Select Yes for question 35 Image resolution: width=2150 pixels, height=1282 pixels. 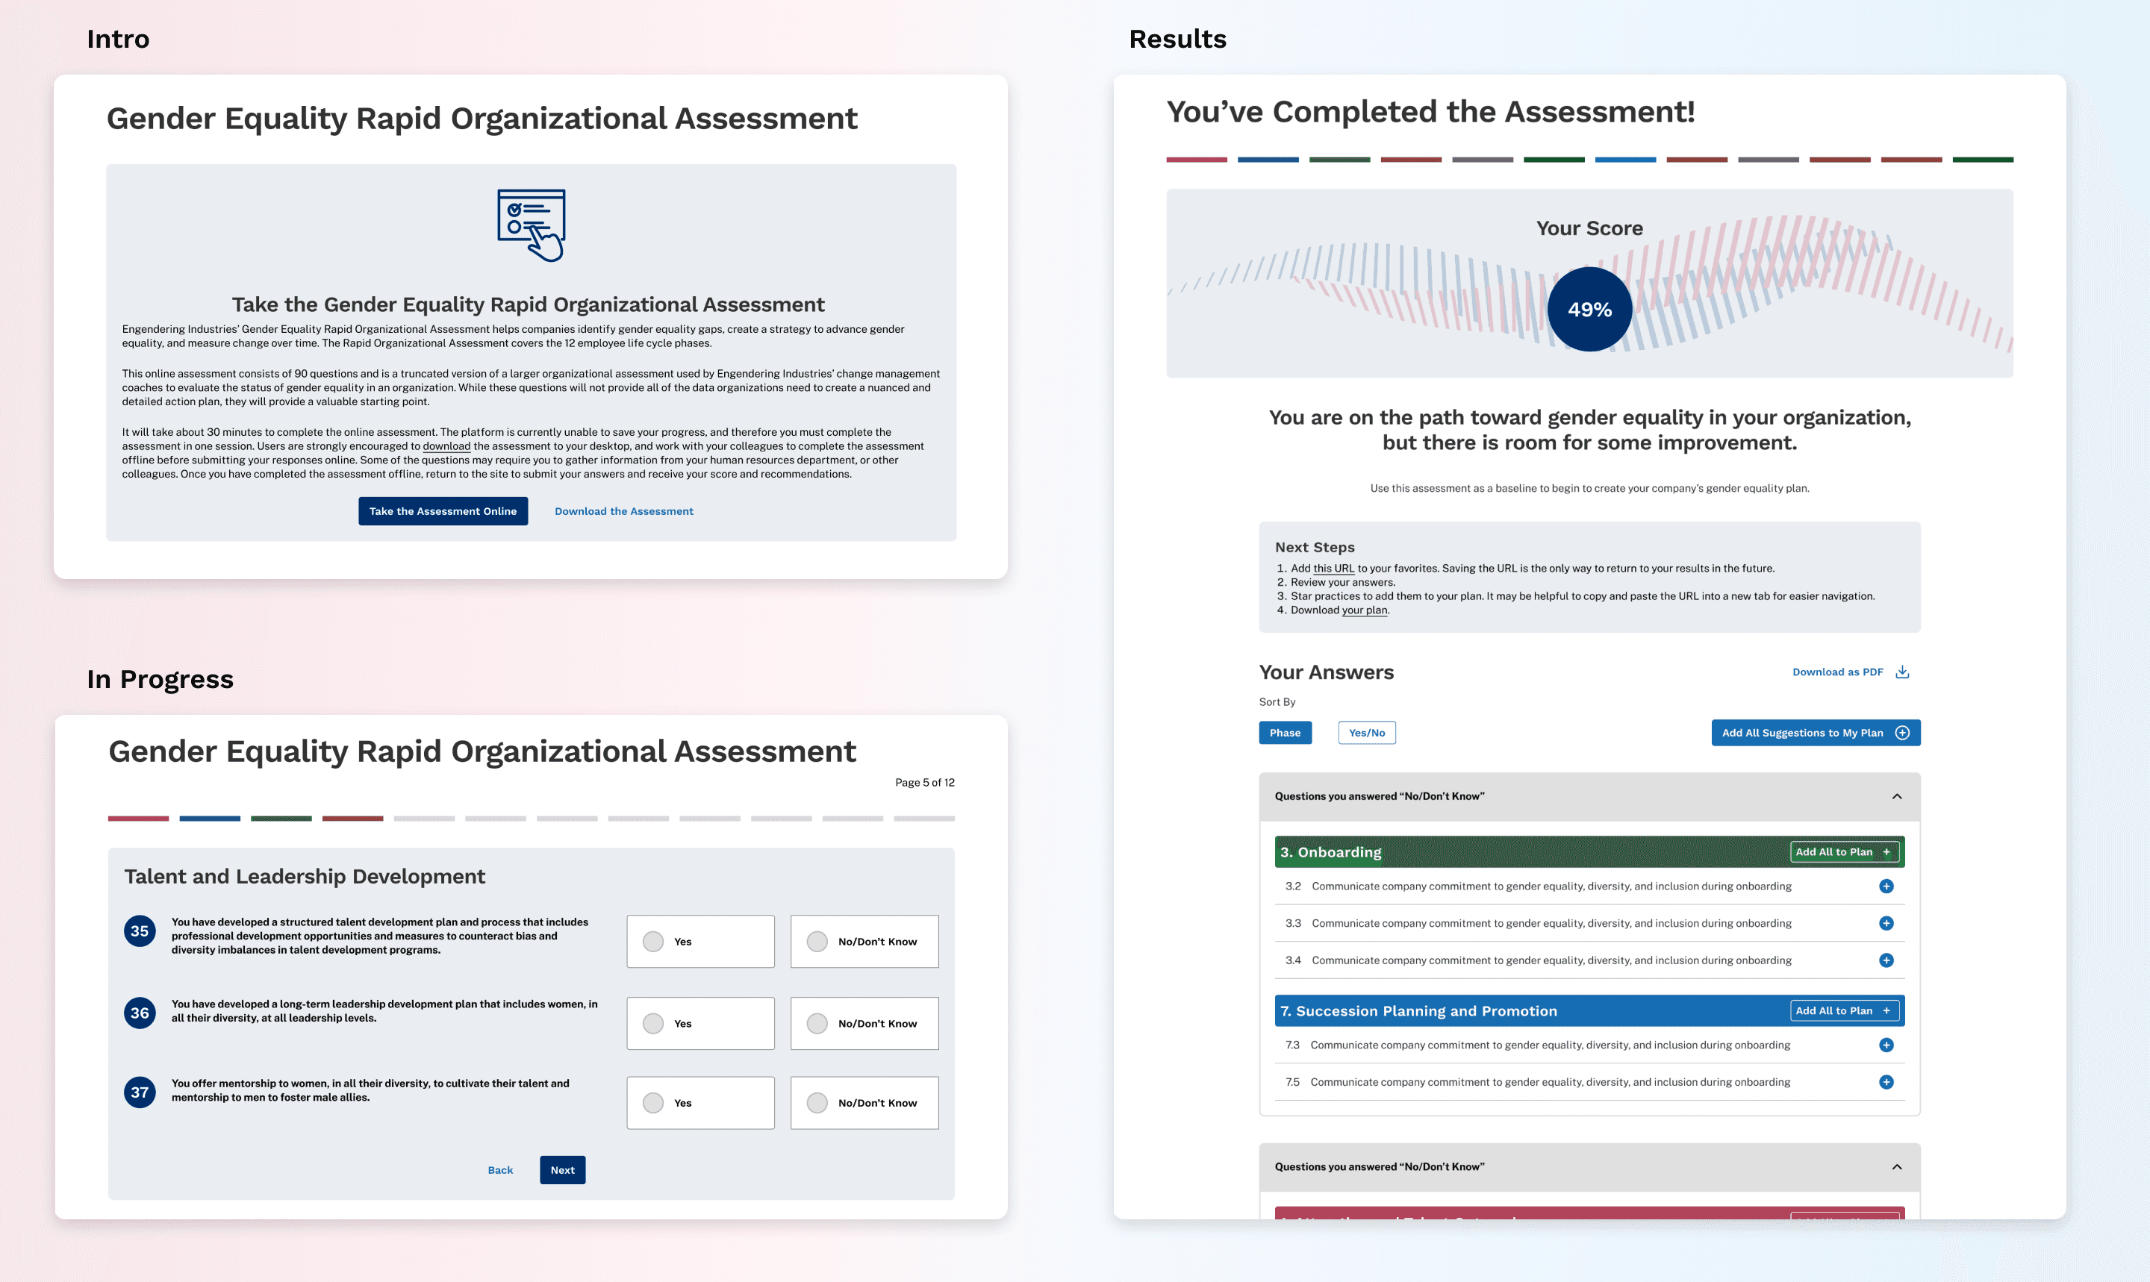[653, 942]
